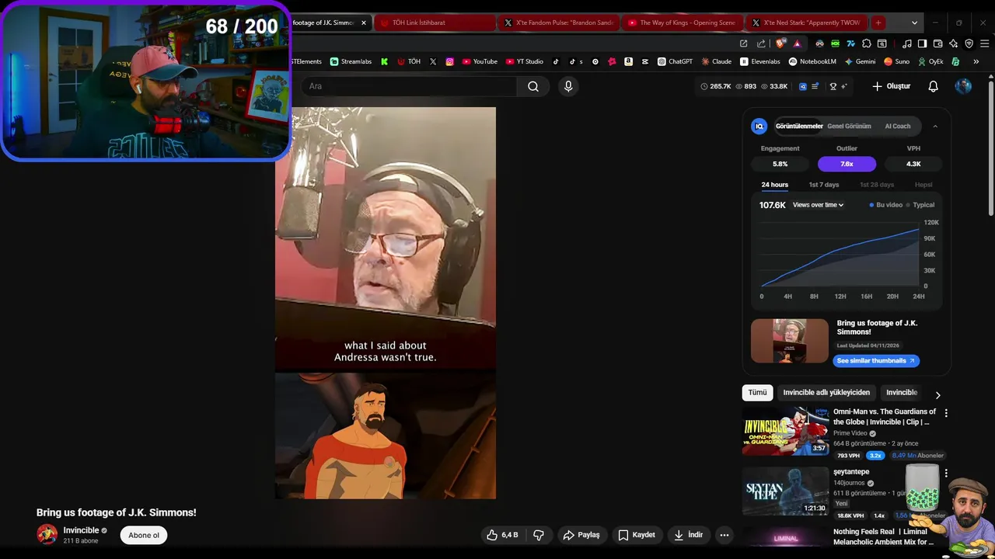The image size is (995, 559).
Task: Show more bookmarks with double chevron
Action: 976,61
